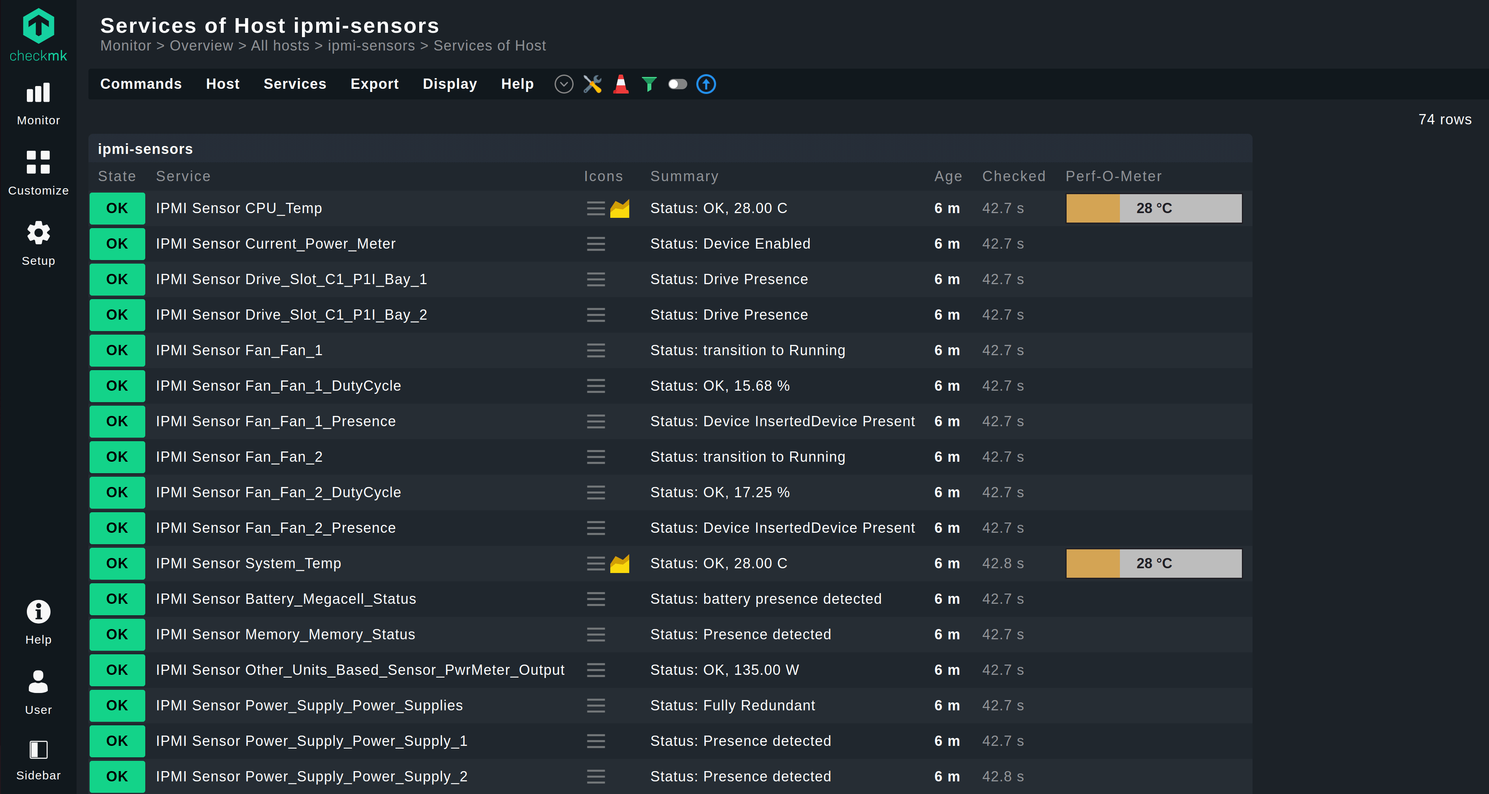Open IPMI Sensor System_Temp service link
This screenshot has height=794, width=1489.
tap(249, 564)
